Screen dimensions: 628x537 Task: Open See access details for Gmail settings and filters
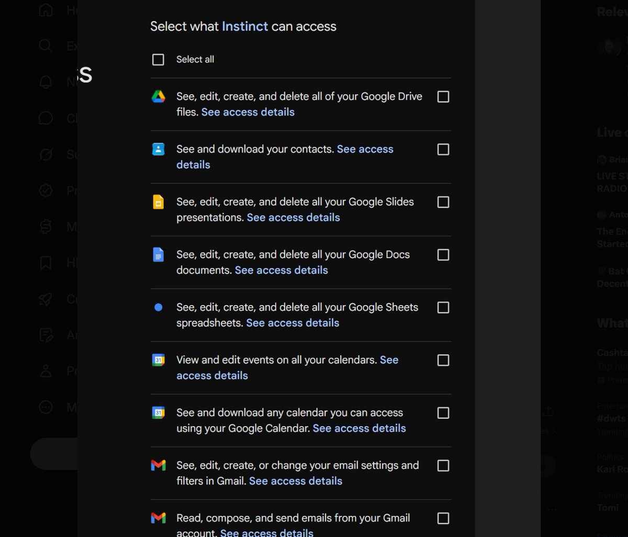pyautogui.click(x=296, y=481)
